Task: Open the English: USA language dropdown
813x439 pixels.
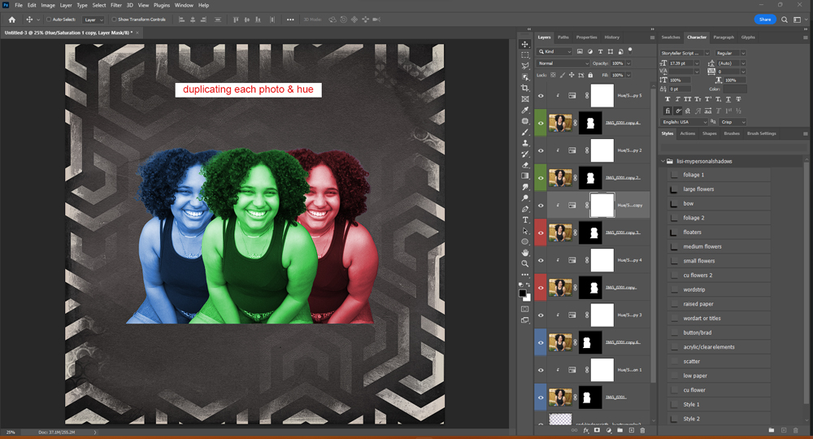Action: click(684, 122)
